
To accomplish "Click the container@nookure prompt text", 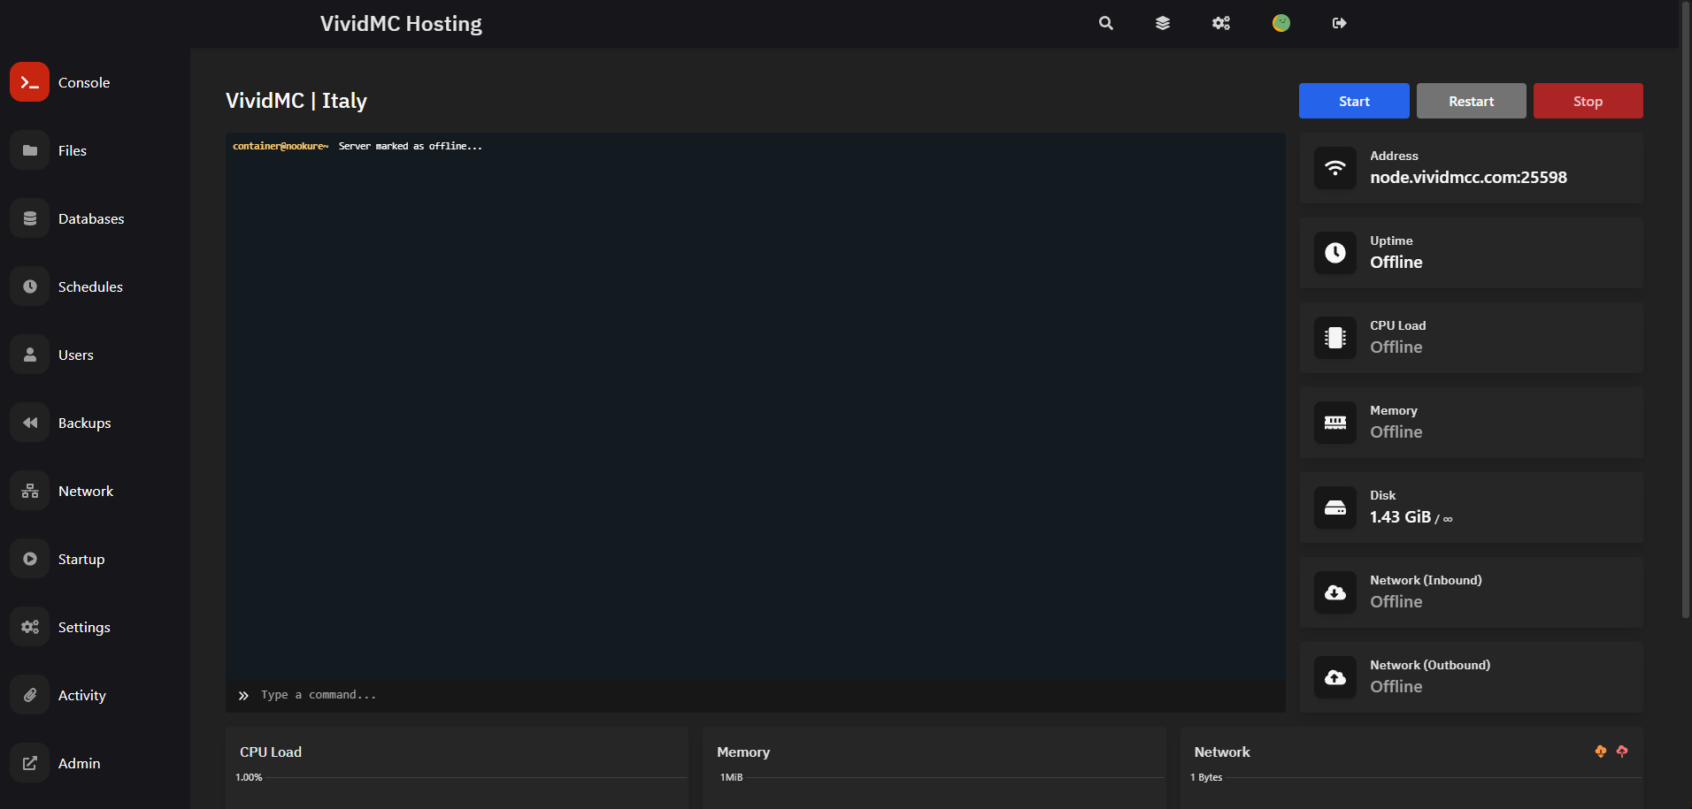I will click(x=281, y=146).
